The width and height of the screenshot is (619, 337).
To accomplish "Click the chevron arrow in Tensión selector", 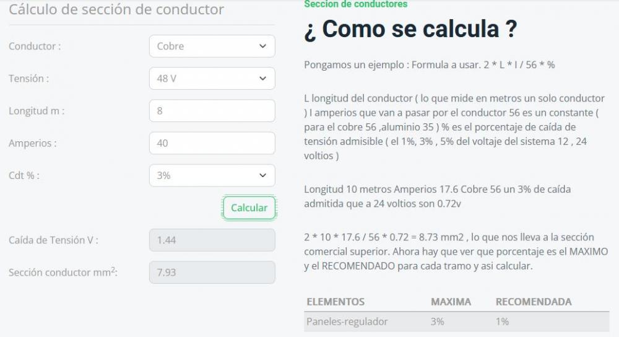I will tap(262, 78).
